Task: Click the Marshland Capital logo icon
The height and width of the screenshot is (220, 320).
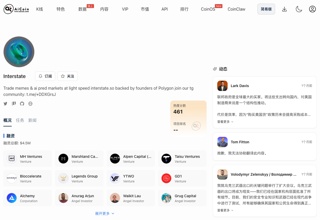Action: 63,159
